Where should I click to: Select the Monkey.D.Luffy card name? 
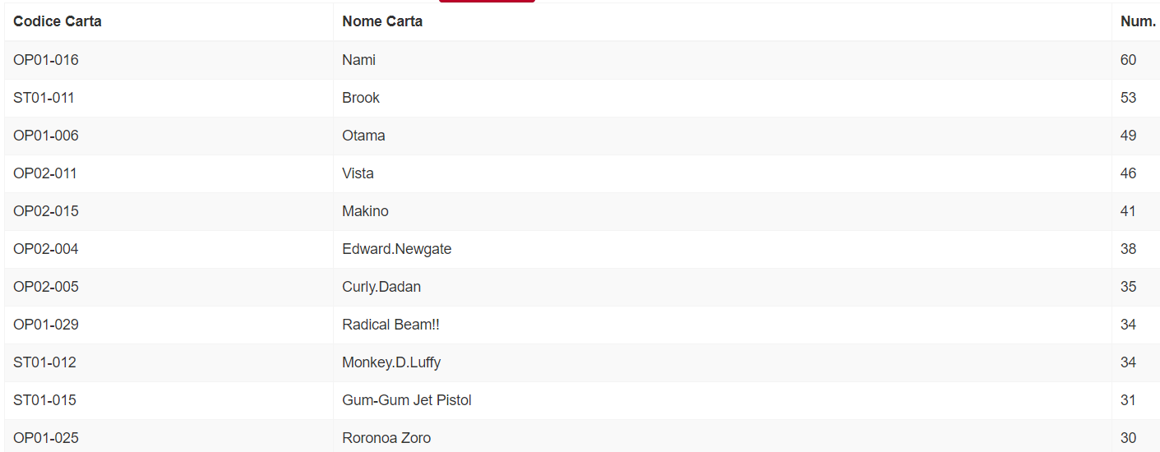point(391,362)
